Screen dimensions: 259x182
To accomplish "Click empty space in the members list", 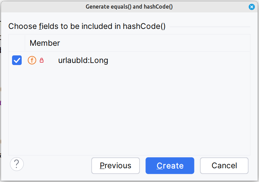I will pos(129,110).
